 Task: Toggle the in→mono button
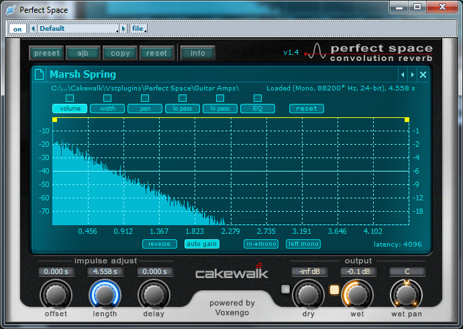(x=261, y=244)
